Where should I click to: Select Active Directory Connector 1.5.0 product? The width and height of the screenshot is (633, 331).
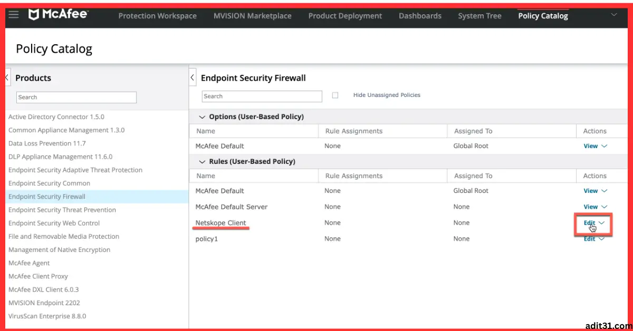[56, 117]
